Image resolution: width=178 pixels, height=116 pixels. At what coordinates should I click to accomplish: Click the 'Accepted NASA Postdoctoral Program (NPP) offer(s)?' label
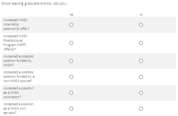click(15, 43)
